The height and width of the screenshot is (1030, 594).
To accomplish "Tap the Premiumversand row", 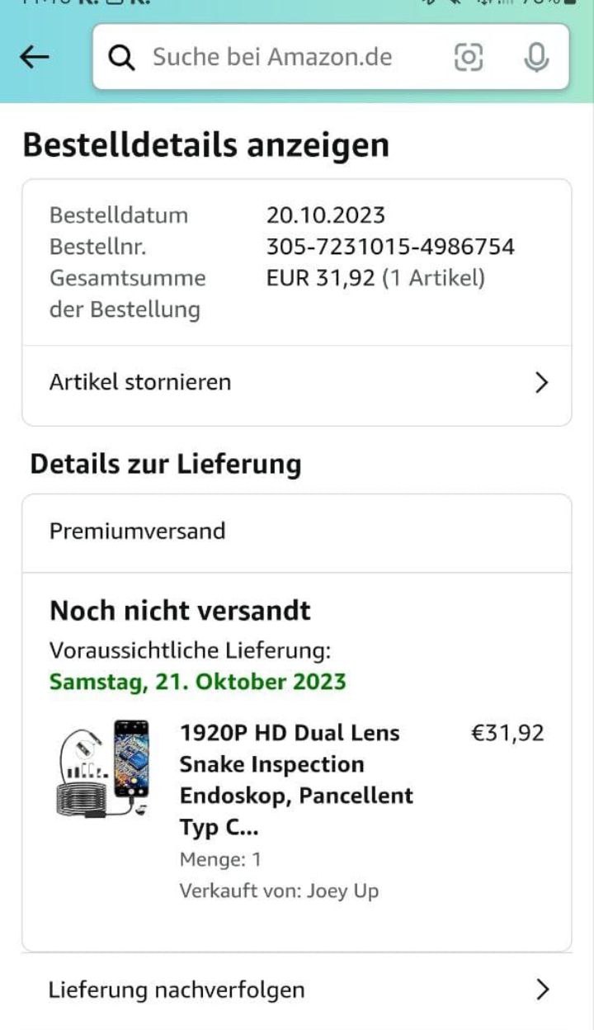I will 137,531.
